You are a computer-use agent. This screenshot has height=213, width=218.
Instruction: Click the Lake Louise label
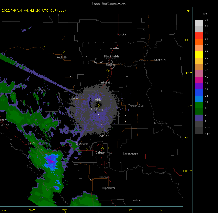pyautogui.click(x=5, y=122)
